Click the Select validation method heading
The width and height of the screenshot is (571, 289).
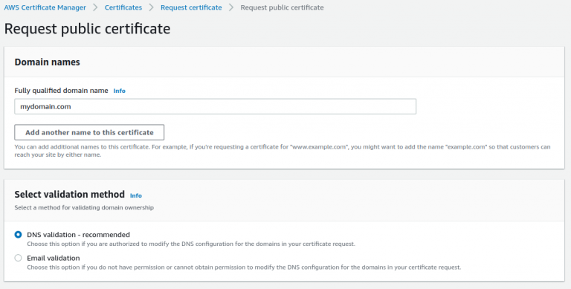click(70, 195)
